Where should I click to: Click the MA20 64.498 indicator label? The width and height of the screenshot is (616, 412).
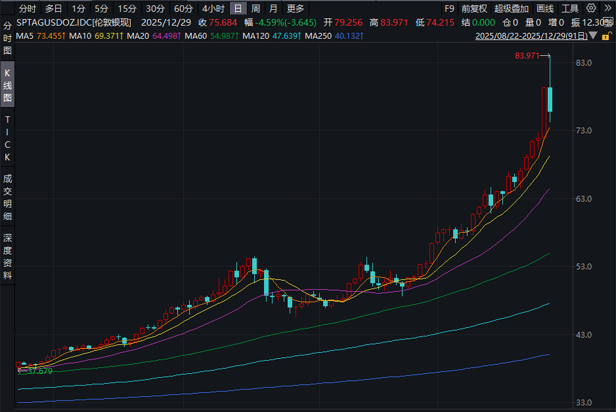point(154,35)
